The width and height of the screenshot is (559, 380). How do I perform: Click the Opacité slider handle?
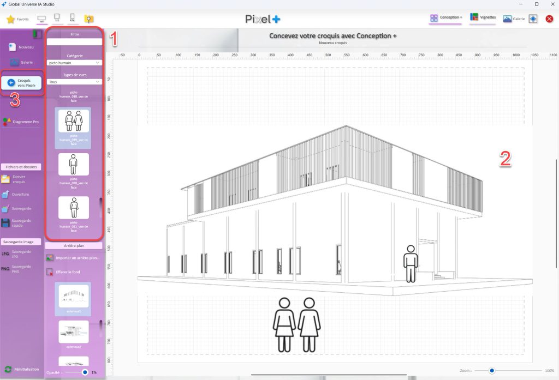(x=85, y=372)
